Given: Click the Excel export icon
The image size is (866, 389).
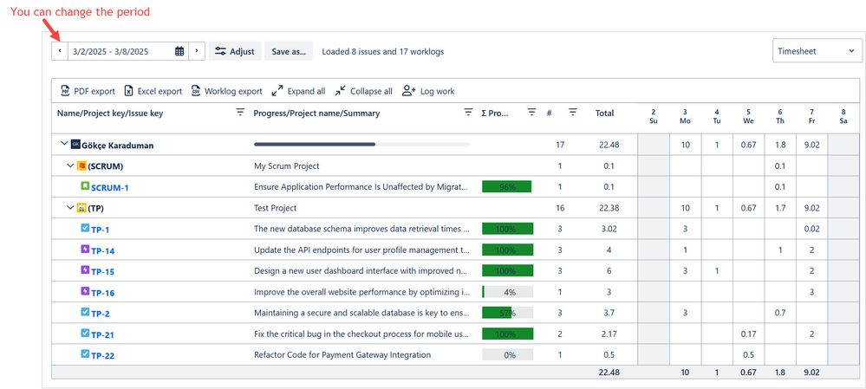Looking at the screenshot, I should [128, 91].
